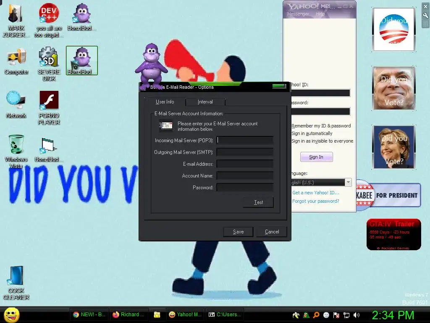The image size is (430, 323).
Task: Click the mail envelope icon in the Options dialog
Action: coord(166,126)
